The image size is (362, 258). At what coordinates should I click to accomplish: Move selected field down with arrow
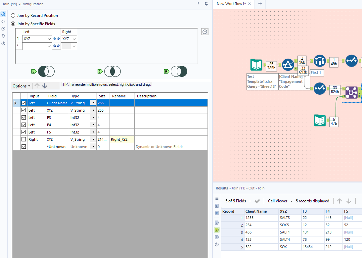pos(45,86)
